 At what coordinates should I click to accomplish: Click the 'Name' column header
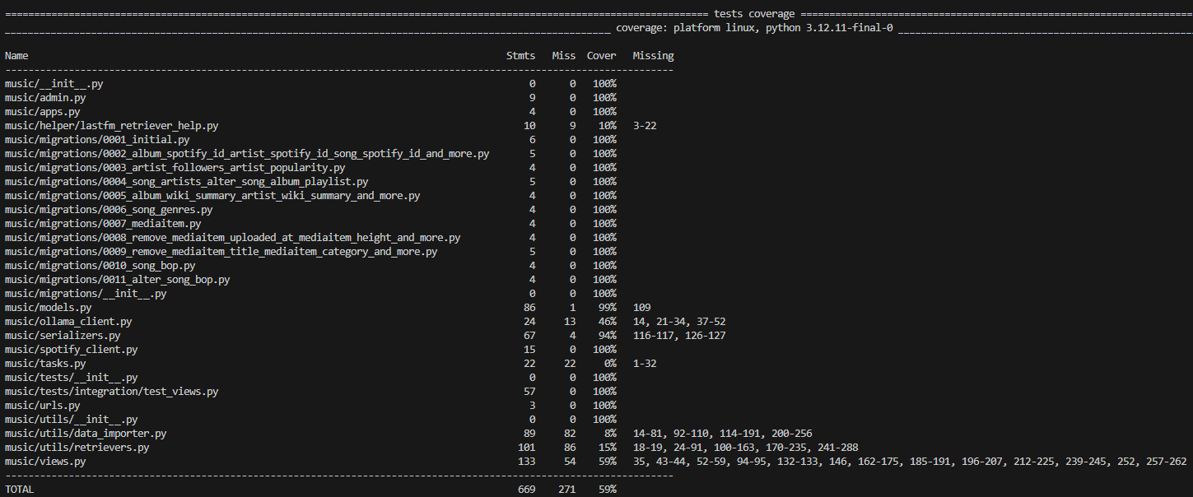point(16,56)
